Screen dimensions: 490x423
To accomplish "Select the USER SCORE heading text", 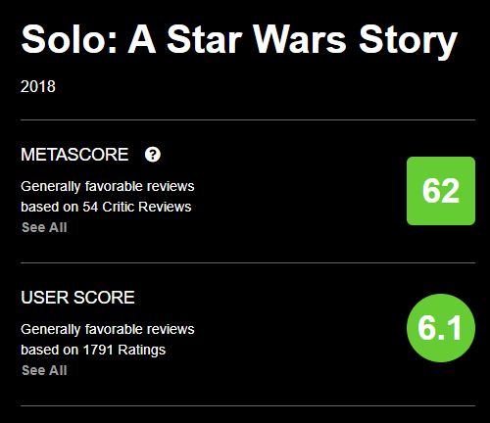I will pyautogui.click(x=77, y=298).
